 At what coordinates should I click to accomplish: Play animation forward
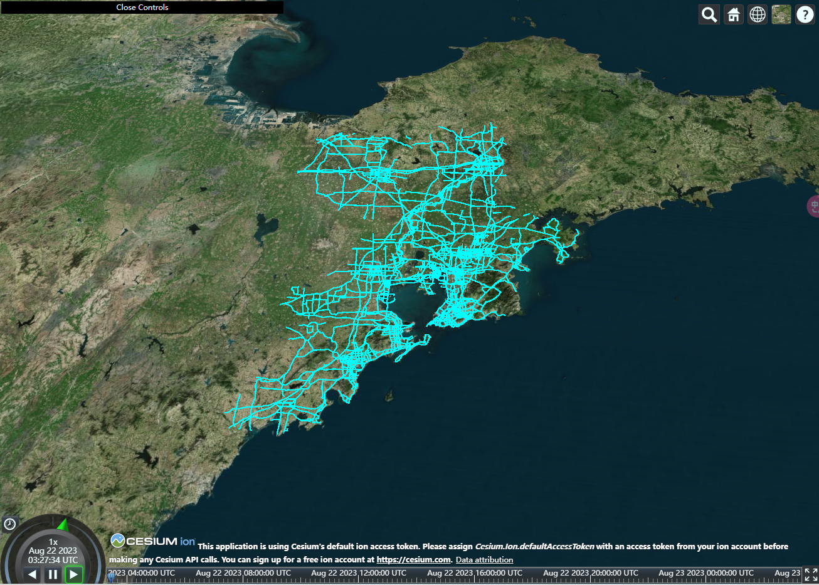point(74,574)
